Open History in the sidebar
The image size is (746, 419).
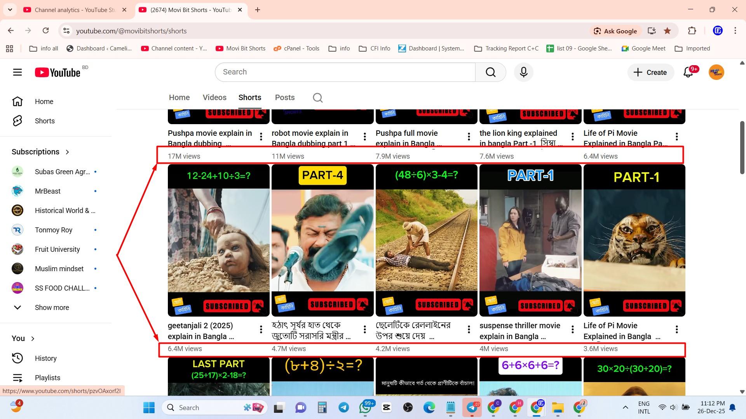point(45,358)
